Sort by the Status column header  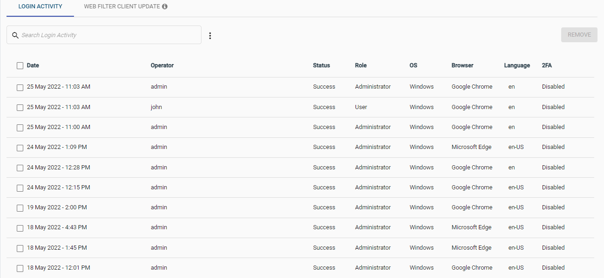pos(322,65)
